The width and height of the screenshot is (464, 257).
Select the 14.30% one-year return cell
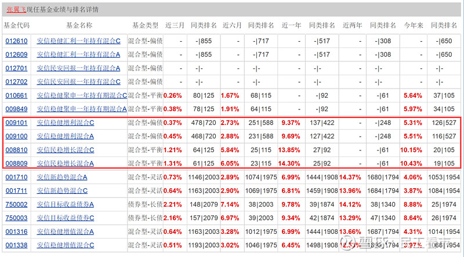click(289, 163)
